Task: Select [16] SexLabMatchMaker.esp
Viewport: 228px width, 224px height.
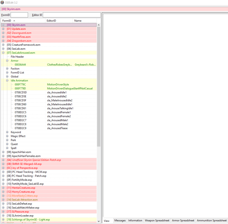Action: point(49,208)
